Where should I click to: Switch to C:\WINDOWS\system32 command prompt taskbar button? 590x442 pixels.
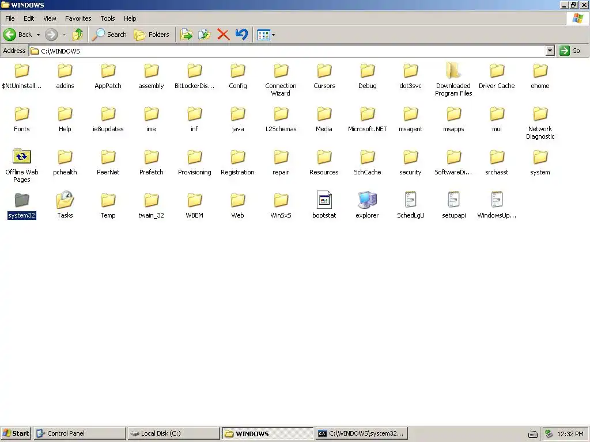362,433
